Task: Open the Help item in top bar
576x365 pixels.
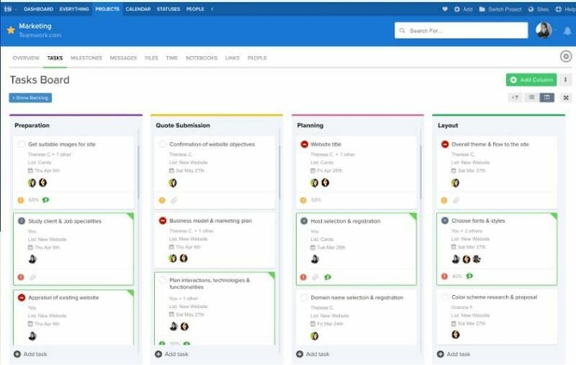Action: (x=566, y=9)
